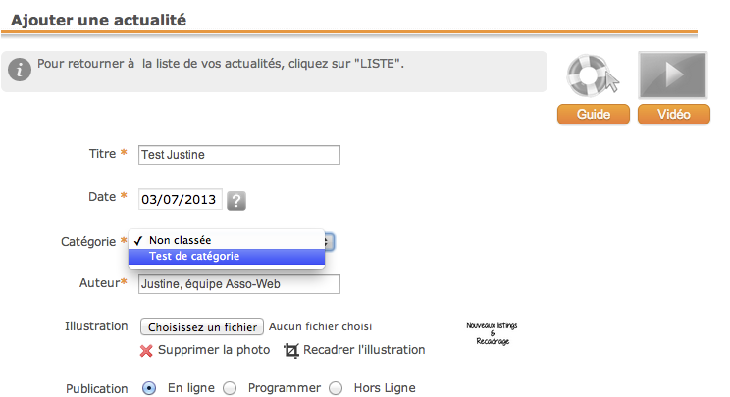
Task: Click Choisissez un fichier button
Action: 202,326
